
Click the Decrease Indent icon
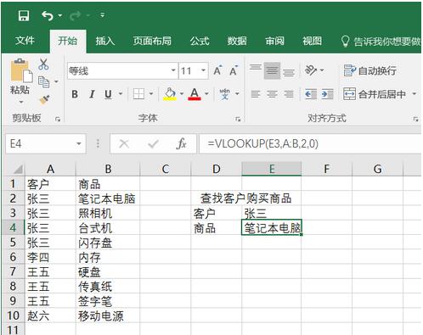311,94
